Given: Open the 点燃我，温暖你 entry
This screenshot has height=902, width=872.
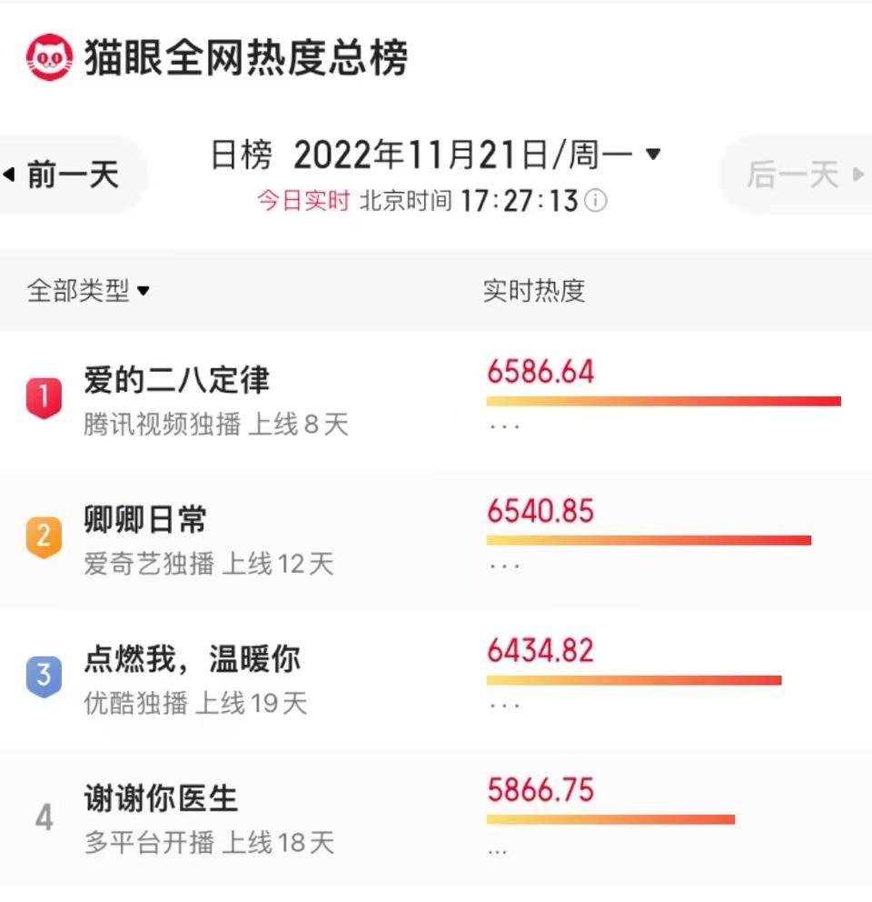Looking at the screenshot, I should (x=192, y=659).
